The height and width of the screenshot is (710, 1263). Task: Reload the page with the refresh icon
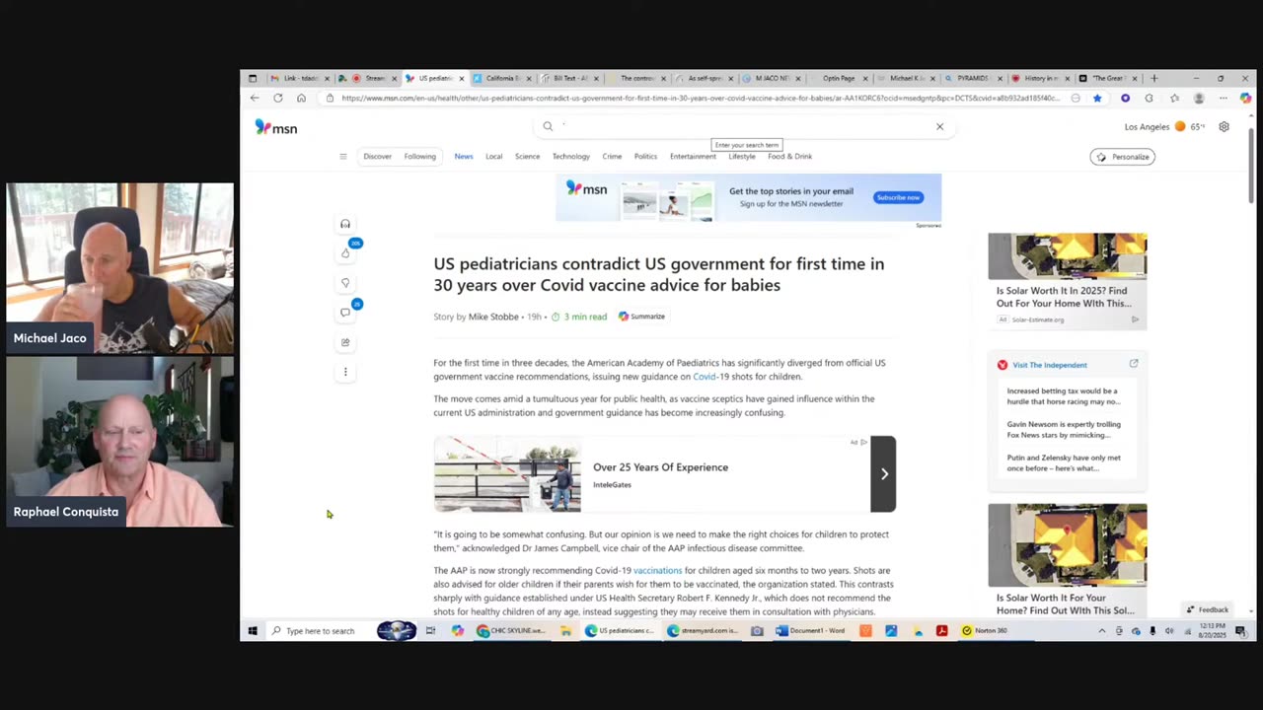point(278,99)
